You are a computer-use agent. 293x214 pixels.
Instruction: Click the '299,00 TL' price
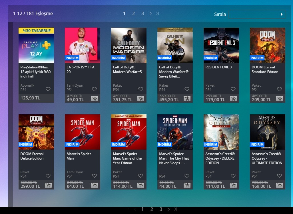point(30,186)
